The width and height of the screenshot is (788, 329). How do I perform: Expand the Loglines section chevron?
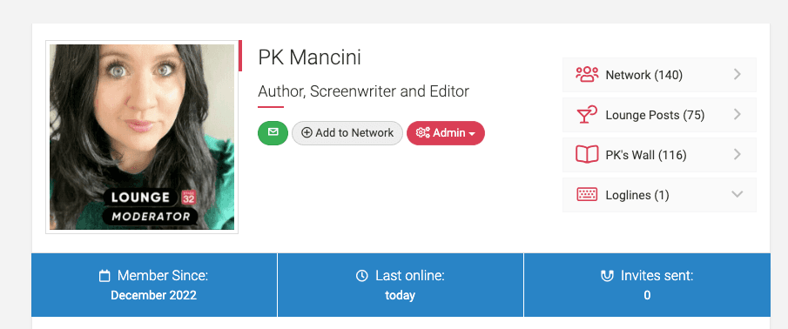(x=737, y=194)
